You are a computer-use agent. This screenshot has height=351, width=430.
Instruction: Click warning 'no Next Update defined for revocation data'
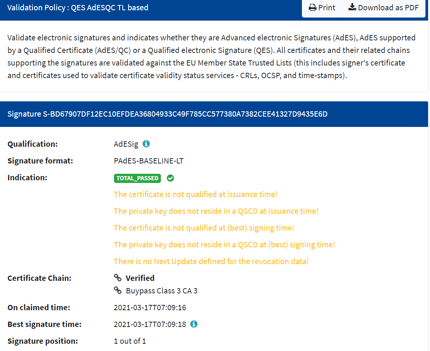tap(211, 261)
